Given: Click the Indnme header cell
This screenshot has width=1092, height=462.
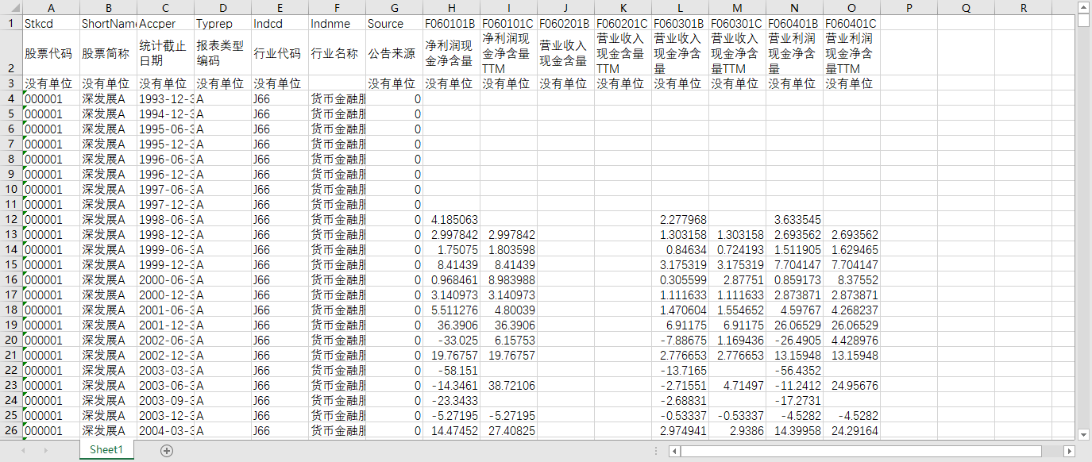Looking at the screenshot, I should coord(338,23).
